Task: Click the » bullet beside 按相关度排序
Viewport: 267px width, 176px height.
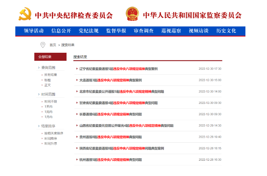Action: tap(42, 134)
